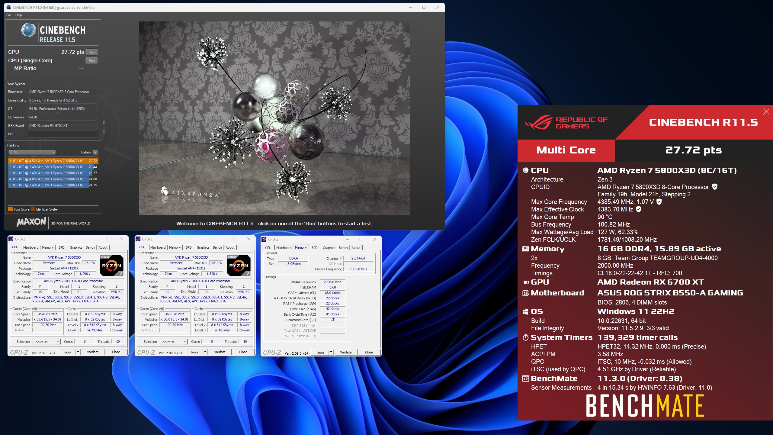Click the shield icon next to Max Effective Clock
The height and width of the screenshot is (435, 773).
click(x=639, y=209)
